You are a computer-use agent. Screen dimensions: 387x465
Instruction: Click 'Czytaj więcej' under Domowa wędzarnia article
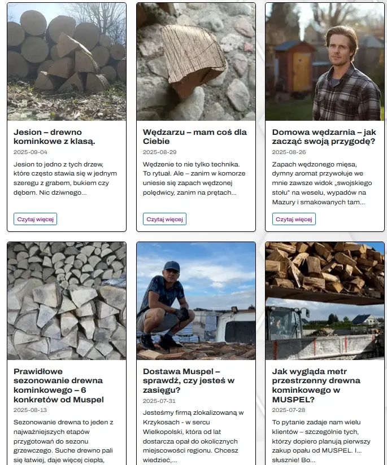[294, 219]
